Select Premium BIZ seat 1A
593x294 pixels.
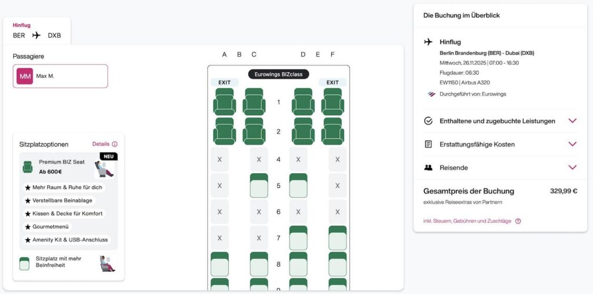click(x=224, y=102)
